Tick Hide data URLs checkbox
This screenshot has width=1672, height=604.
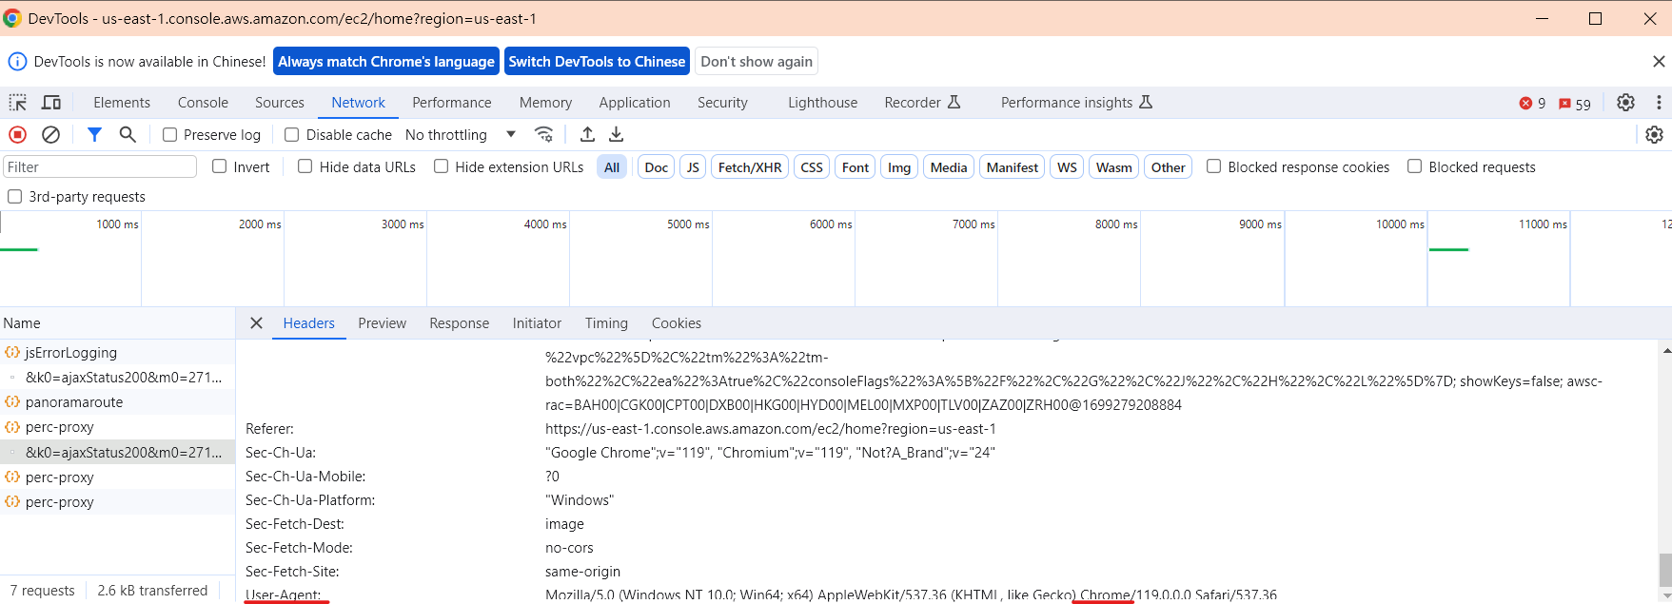pos(305,166)
